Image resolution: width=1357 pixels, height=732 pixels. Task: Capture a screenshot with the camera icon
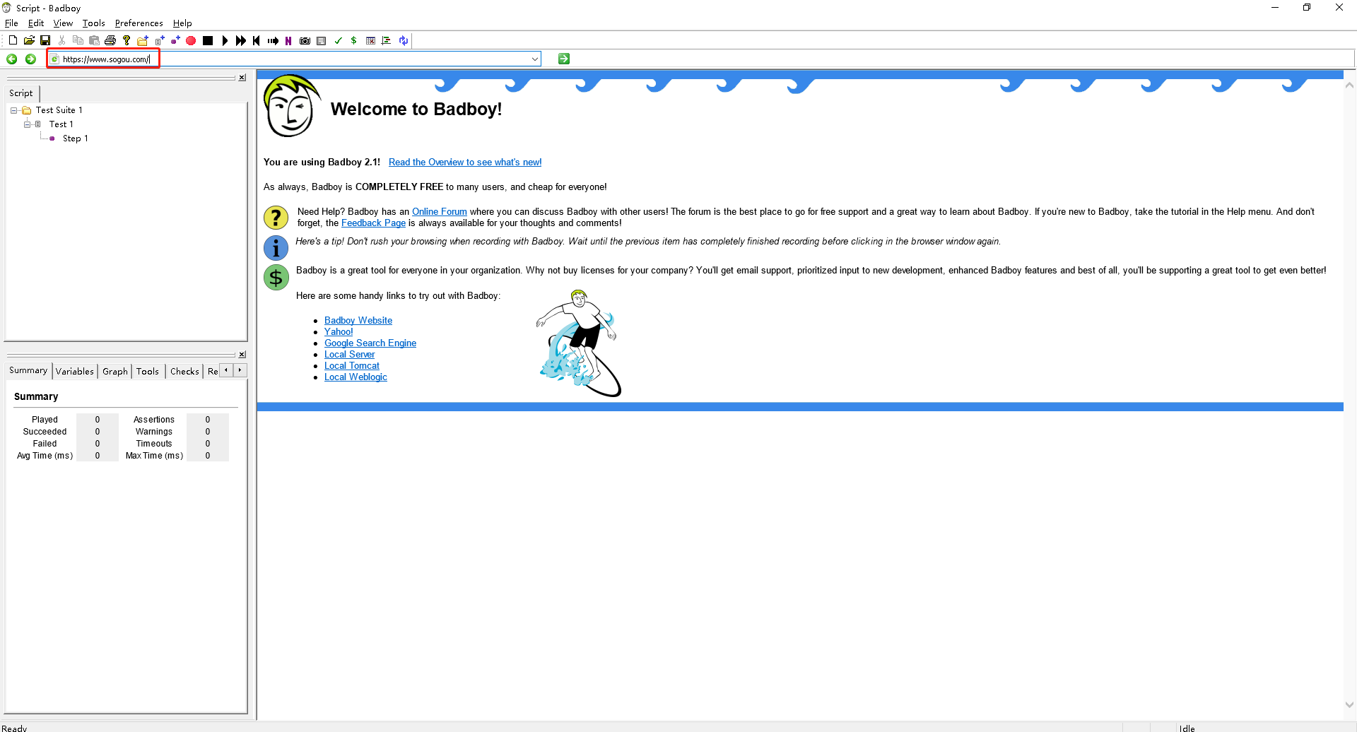305,40
